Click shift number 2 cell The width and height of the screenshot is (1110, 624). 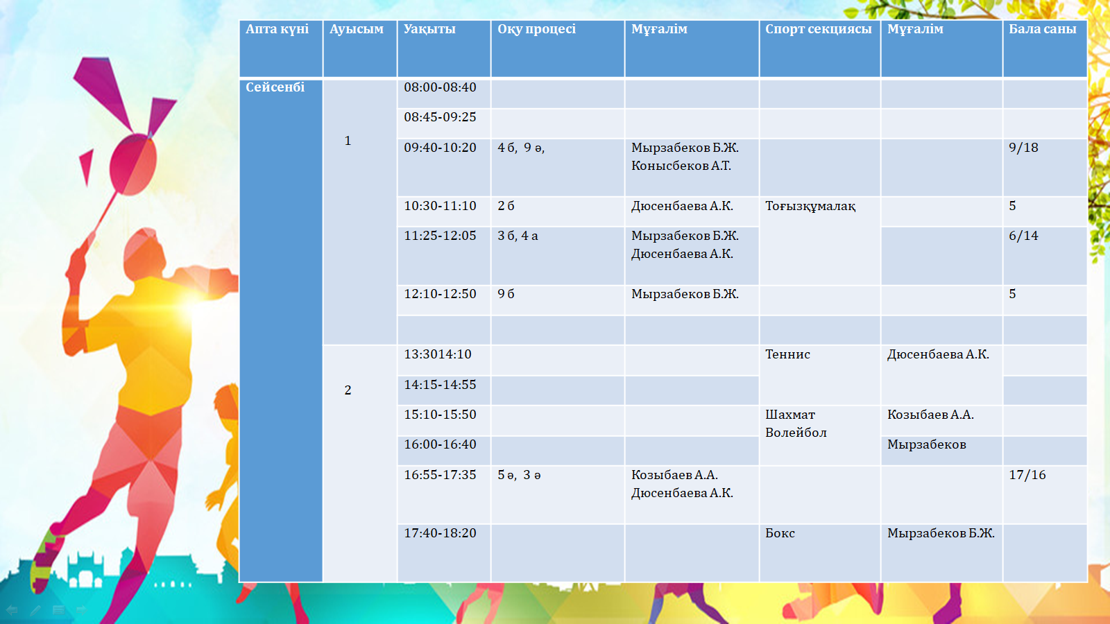(360, 463)
